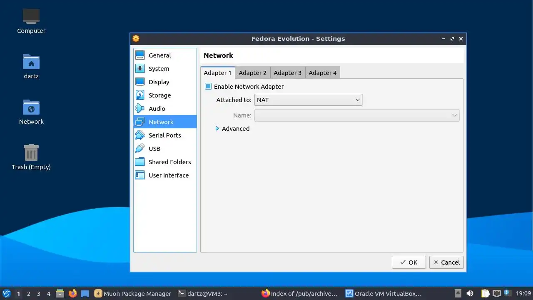Image resolution: width=533 pixels, height=300 pixels.
Task: Switch to virtual desktop 3
Action: click(x=38, y=293)
